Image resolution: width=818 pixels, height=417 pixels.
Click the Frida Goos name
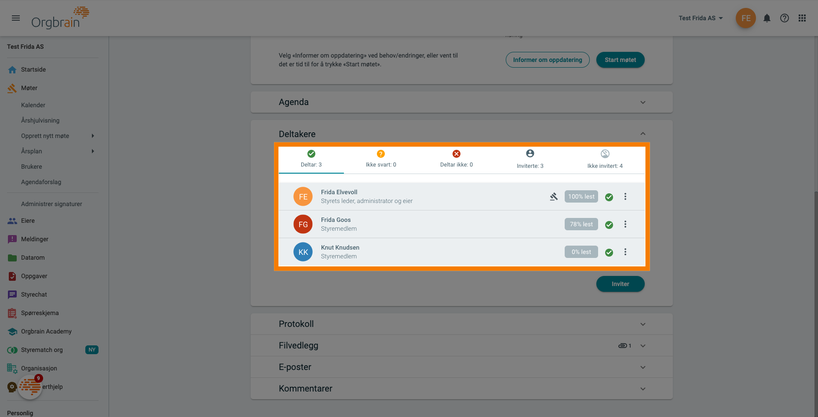point(336,220)
